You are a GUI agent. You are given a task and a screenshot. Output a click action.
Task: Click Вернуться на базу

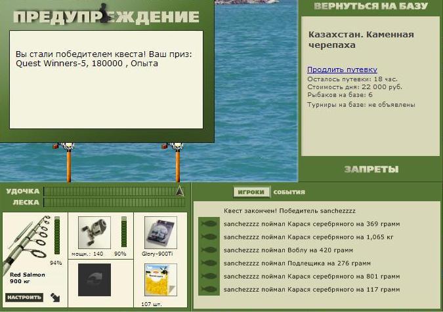pyautogui.click(x=371, y=6)
